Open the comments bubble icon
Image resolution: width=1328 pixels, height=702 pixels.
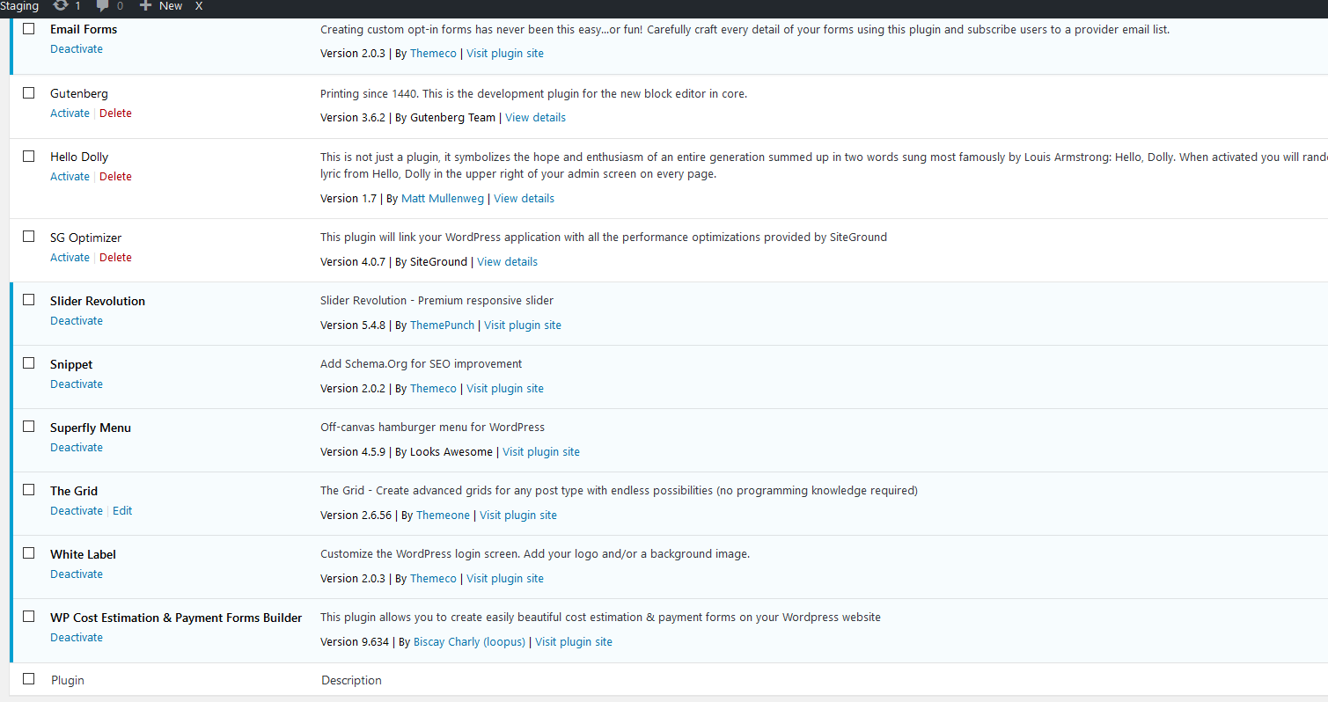[x=103, y=5]
